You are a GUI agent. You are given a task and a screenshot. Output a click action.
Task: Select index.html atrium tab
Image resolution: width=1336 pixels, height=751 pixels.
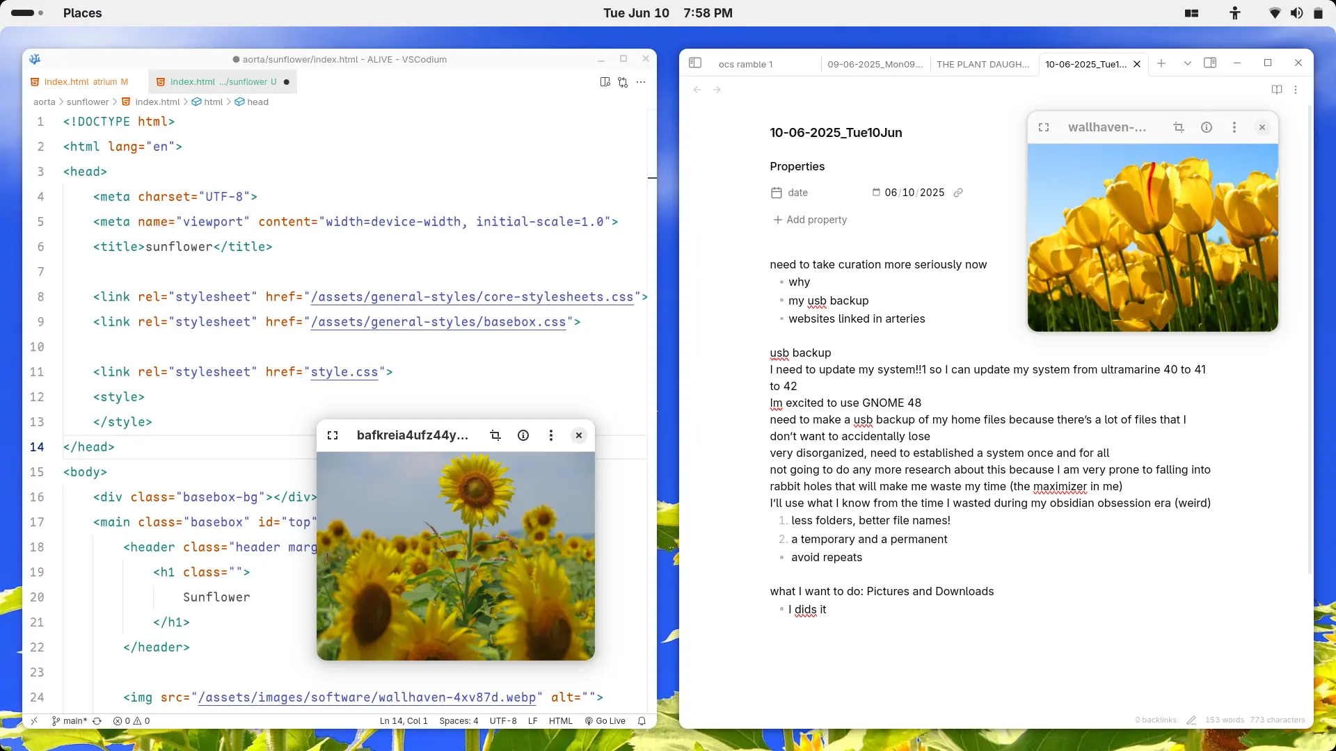tap(85, 82)
